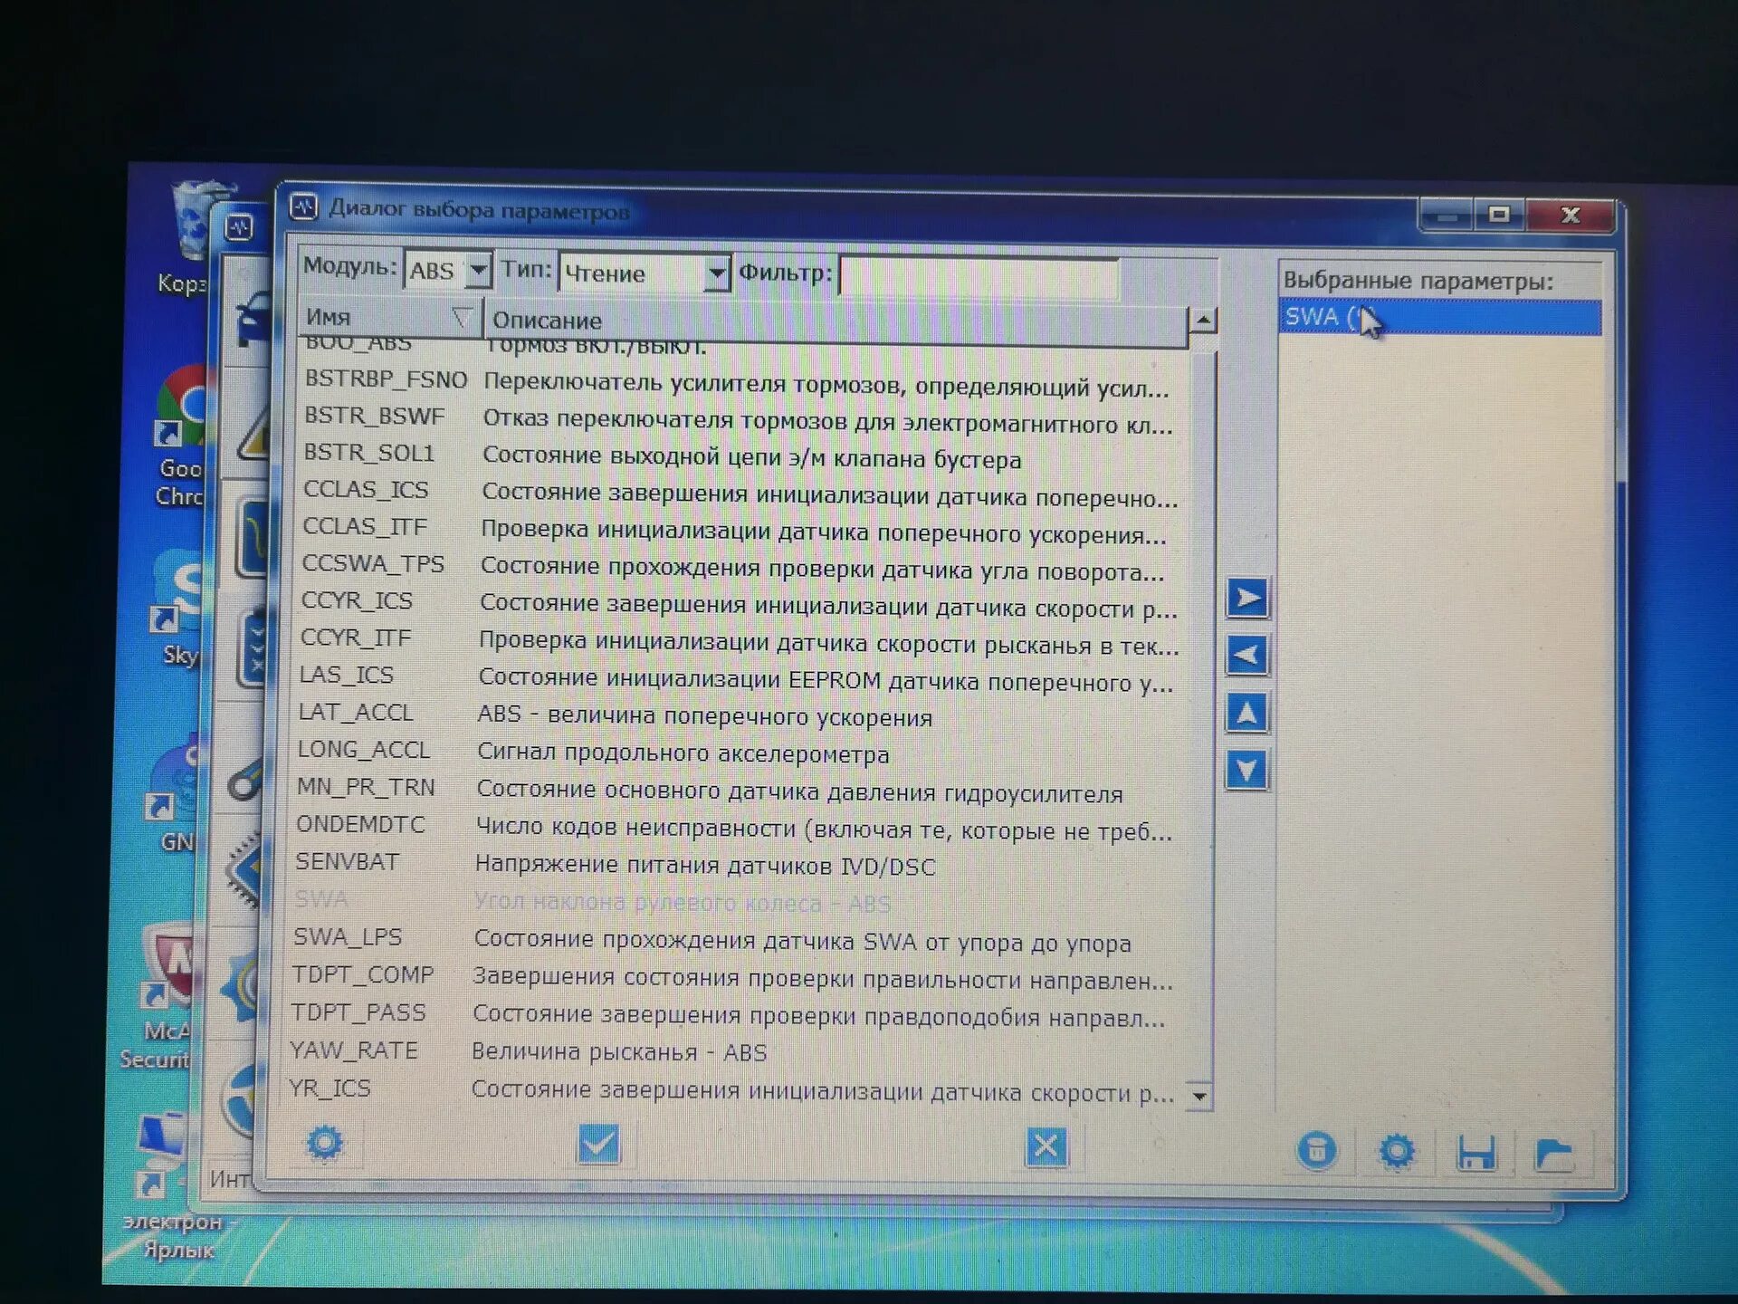Select CCYR_ICS parameter row
Viewport: 1738px width, 1304px height.
click(738, 605)
